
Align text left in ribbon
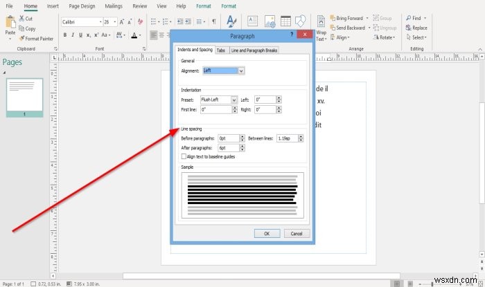154,35
